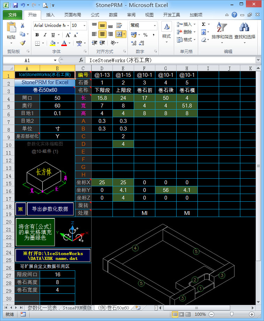
Task: Click the Copy icon
Action: (23, 34)
